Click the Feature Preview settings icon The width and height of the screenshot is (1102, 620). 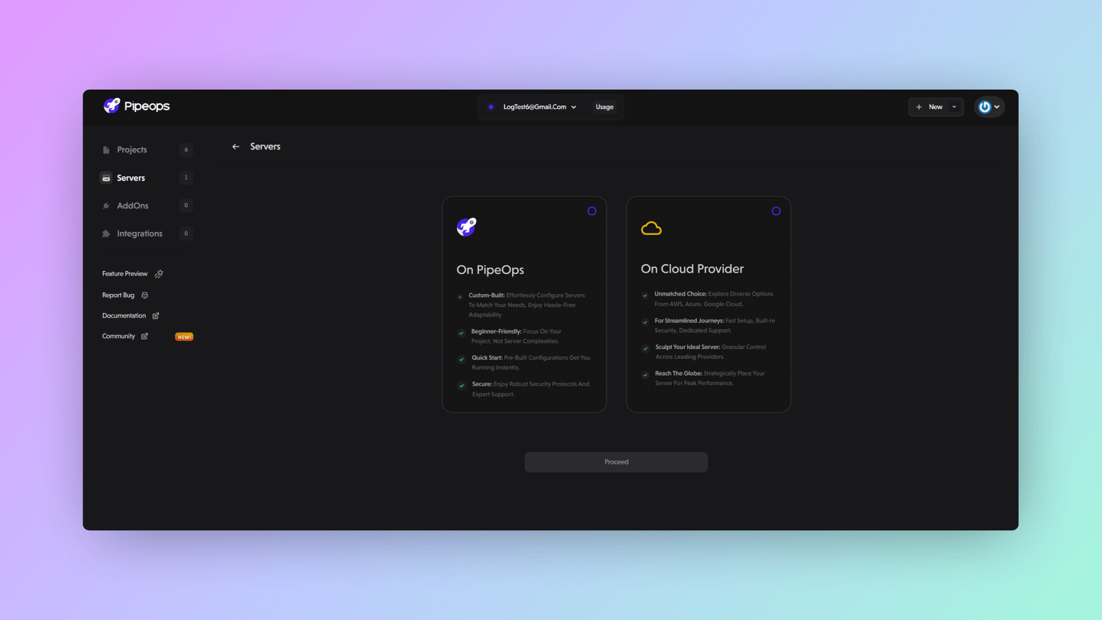coord(158,273)
